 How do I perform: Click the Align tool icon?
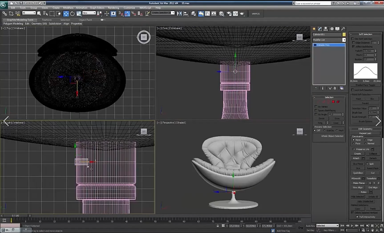point(186,14)
